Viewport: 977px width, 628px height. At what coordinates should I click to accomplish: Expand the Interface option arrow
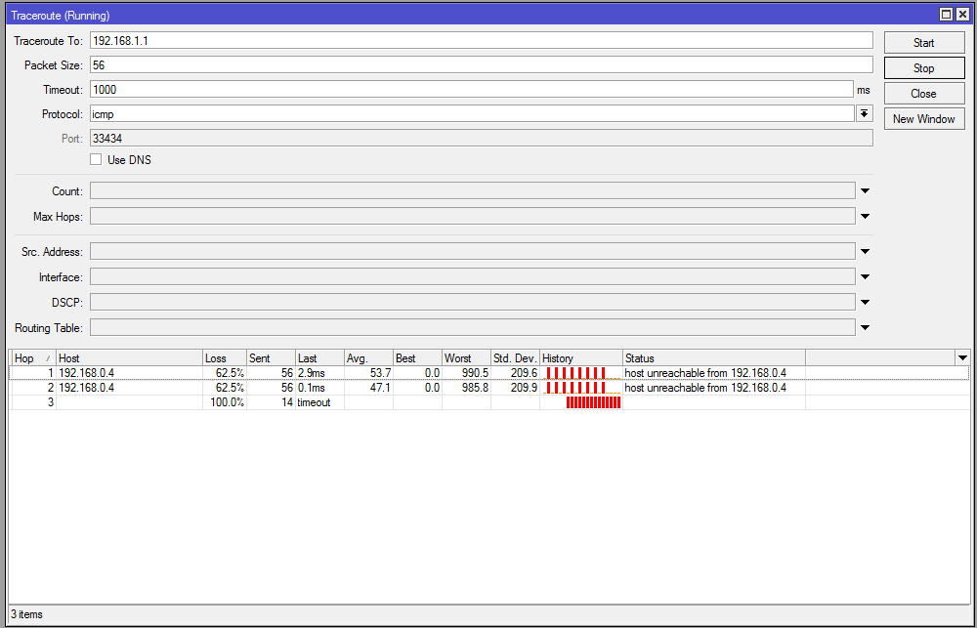click(865, 277)
